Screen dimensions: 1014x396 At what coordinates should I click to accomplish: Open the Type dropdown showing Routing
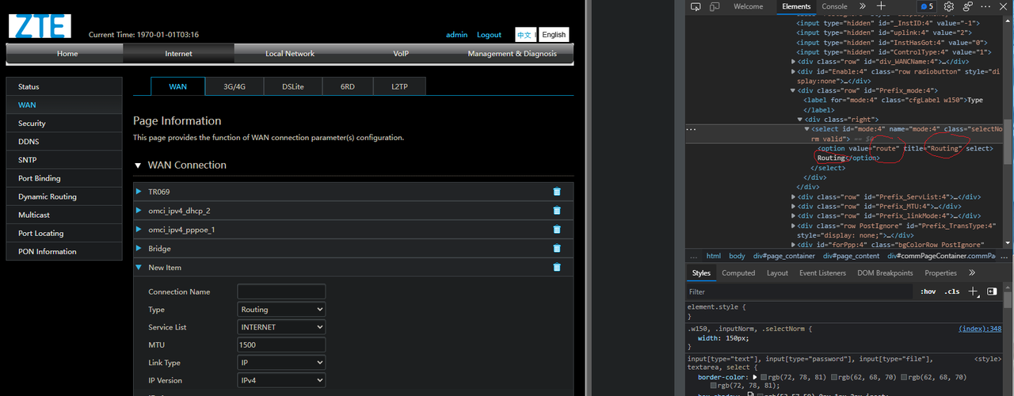(281, 310)
